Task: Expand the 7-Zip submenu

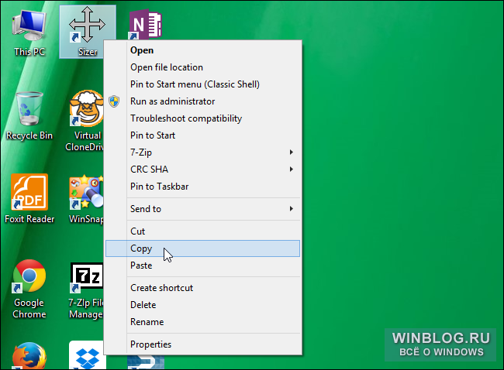Action: [x=203, y=152]
